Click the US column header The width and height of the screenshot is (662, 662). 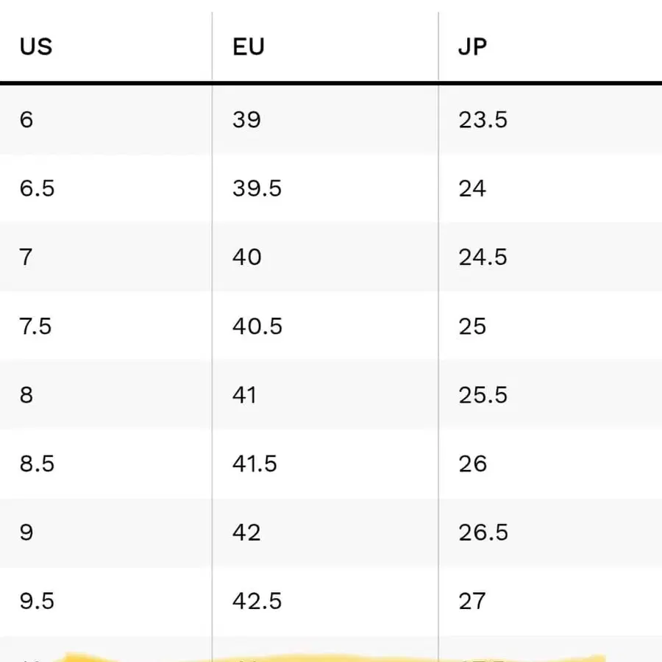[36, 47]
